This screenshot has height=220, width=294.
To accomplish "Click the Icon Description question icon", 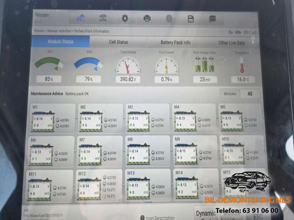I will 142,217.
